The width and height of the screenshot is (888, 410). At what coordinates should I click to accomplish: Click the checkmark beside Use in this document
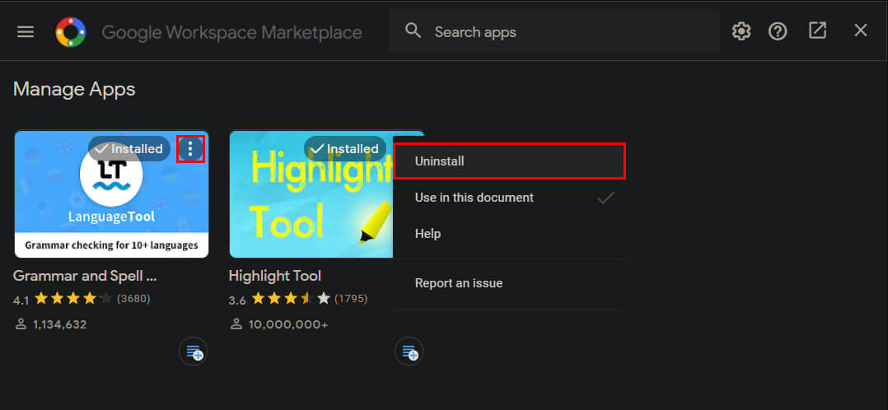[x=605, y=198]
